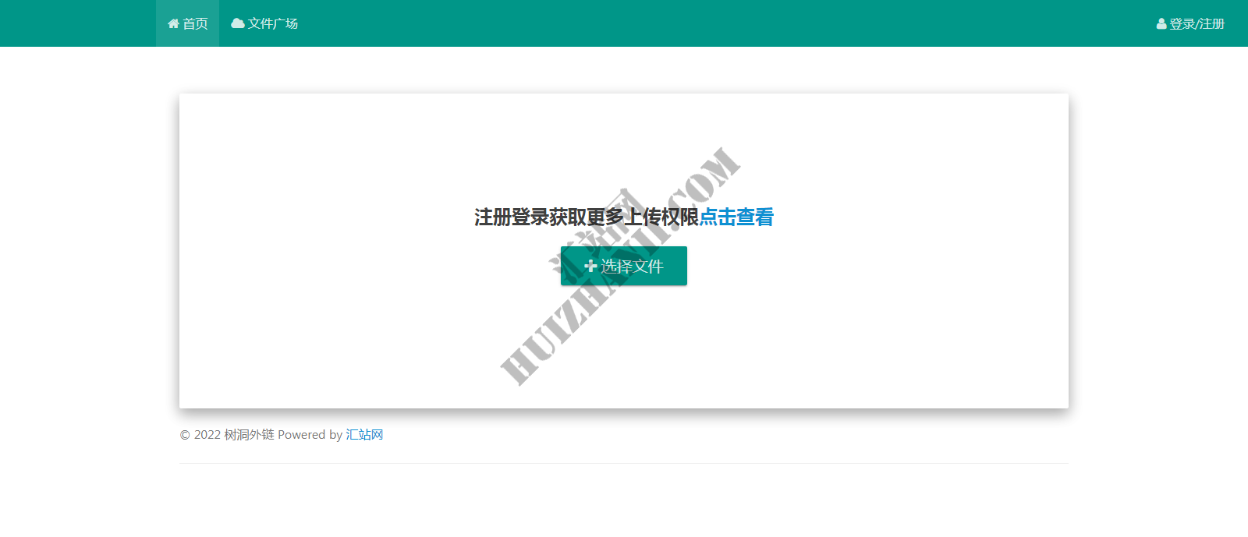Click the plus icon on 选择文件 button

(x=590, y=266)
